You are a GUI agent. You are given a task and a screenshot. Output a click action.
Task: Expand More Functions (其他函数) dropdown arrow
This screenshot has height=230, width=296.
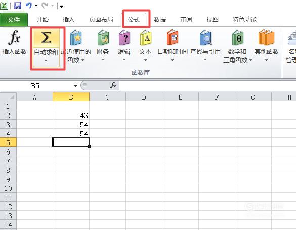266,60
